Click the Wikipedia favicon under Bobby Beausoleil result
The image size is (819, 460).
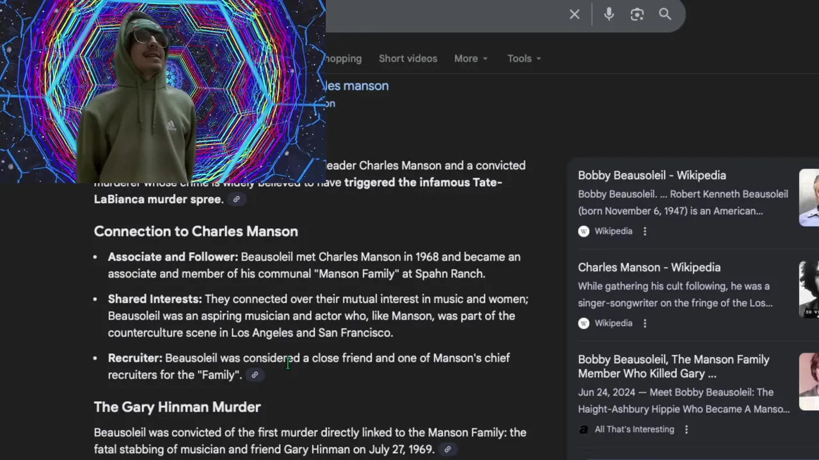point(584,231)
